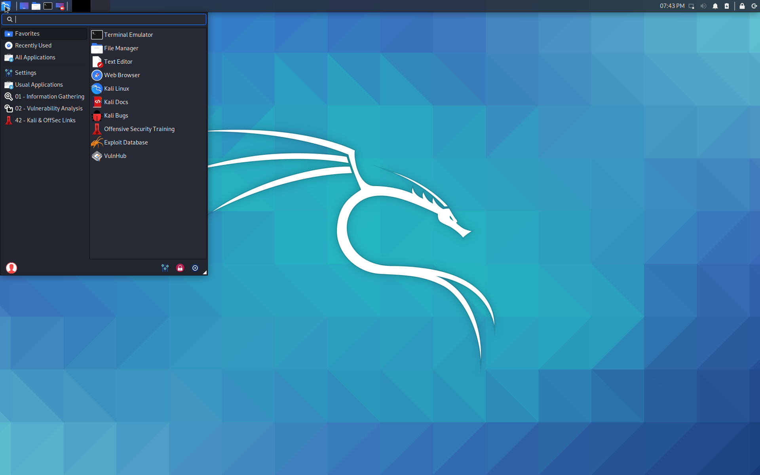Viewport: 760px width, 475px height.
Task: Select the Favorites category
Action: 44,34
